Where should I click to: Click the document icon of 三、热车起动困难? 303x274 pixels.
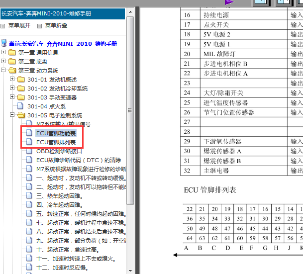pyautogui.click(x=29, y=195)
